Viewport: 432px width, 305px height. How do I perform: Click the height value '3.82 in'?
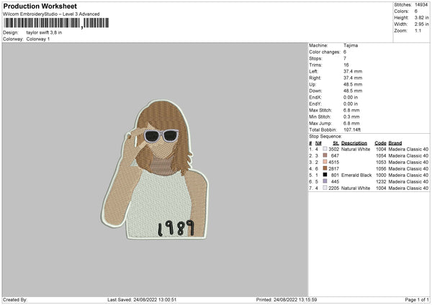point(421,17)
